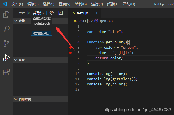Click the string "jljljlk" on line 6

click(x=122, y=53)
